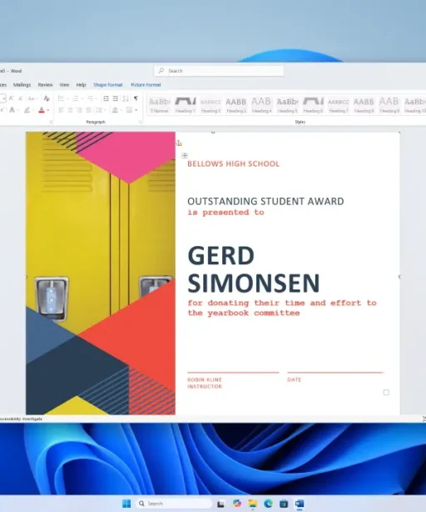Image resolution: width=426 pixels, height=512 pixels.
Task: Click OUTSTANDING STUDENT AWARD heading
Action: 265,201
